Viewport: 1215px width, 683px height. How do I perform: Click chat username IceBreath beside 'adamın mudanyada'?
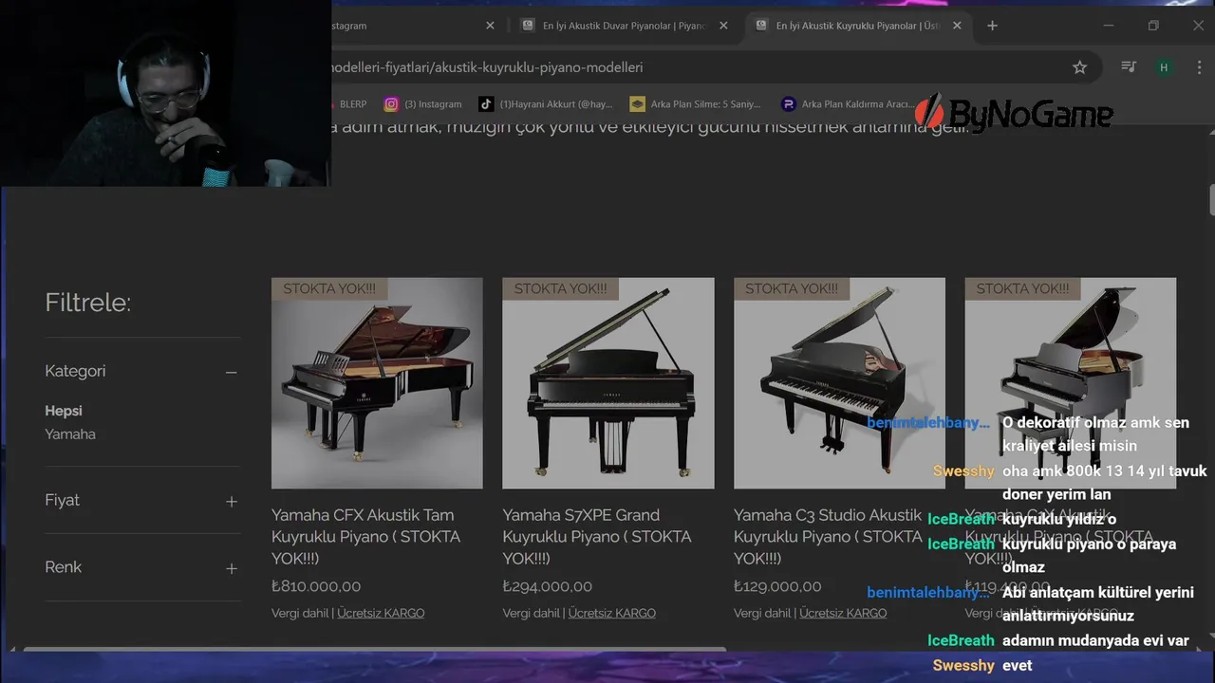click(x=961, y=640)
